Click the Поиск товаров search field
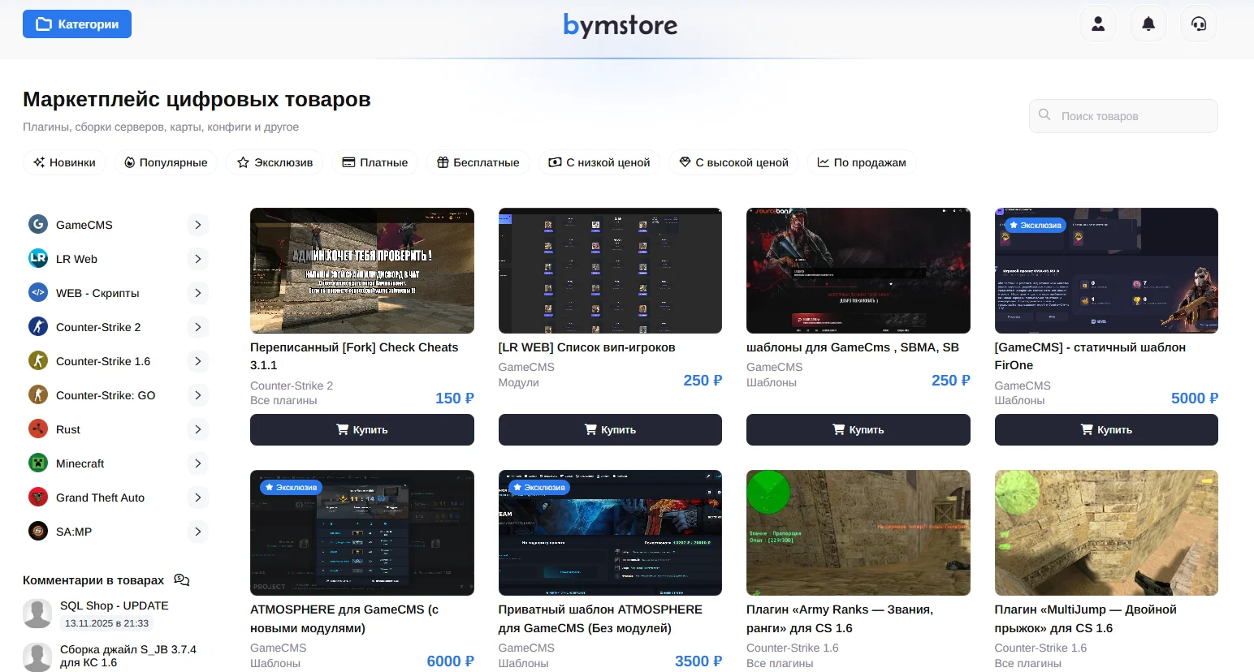 [1123, 116]
